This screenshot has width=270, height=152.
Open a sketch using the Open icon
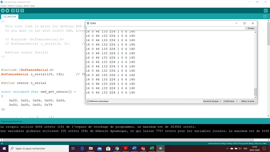(x=17, y=11)
